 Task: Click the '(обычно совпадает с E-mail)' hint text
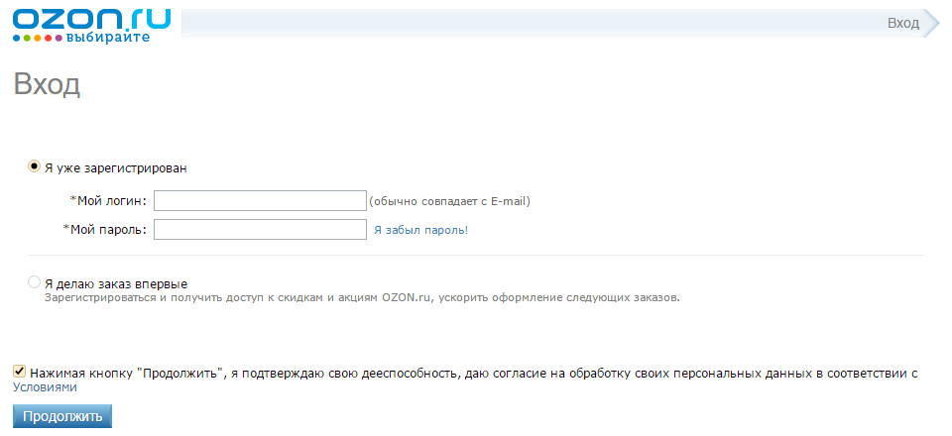(450, 201)
